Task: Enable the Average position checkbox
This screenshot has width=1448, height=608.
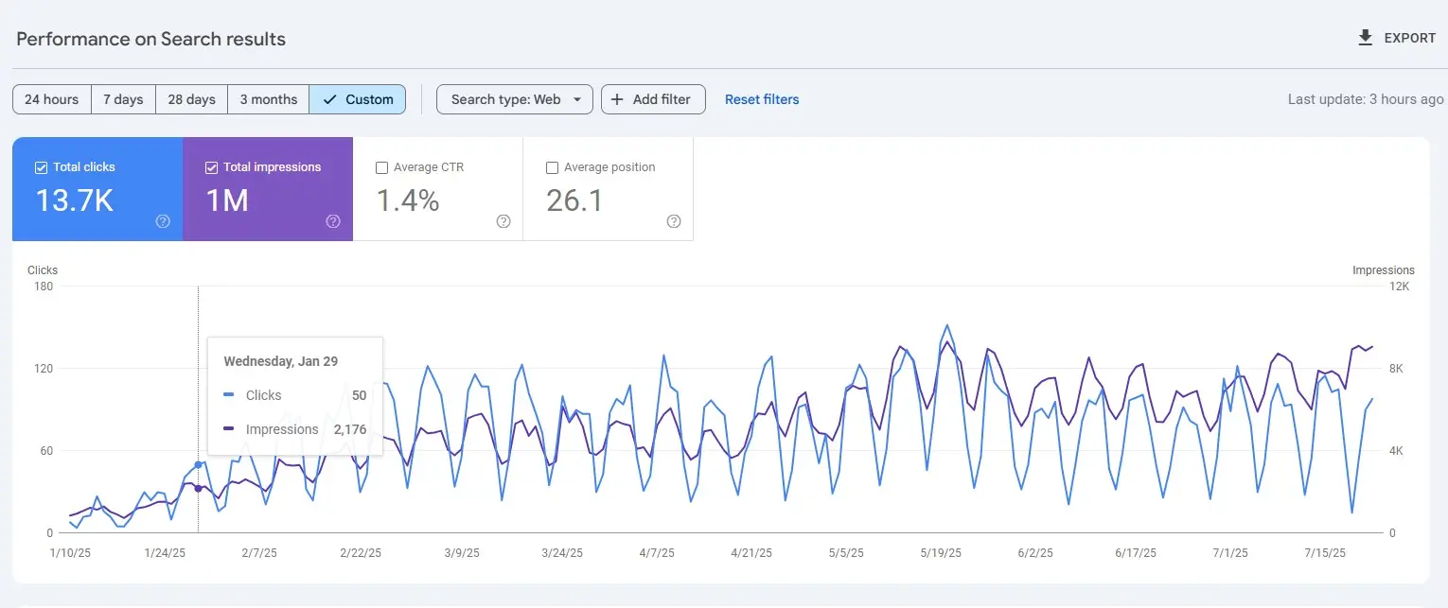Action: (x=552, y=166)
